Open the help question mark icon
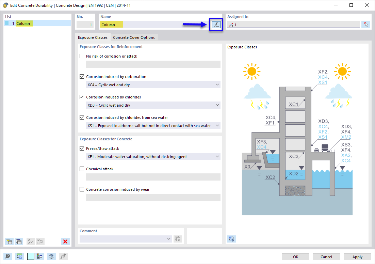 [7, 256]
